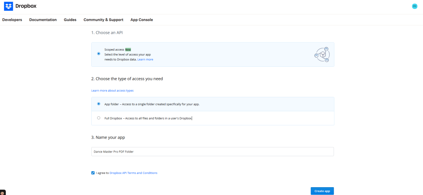This screenshot has width=423, height=195.
Task: Click the app name input field
Action: click(x=212, y=152)
